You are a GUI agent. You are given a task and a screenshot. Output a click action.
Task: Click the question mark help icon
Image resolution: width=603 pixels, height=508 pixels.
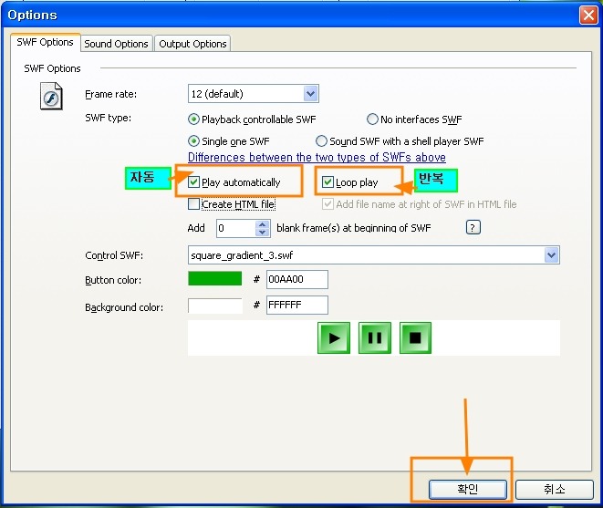(x=473, y=228)
